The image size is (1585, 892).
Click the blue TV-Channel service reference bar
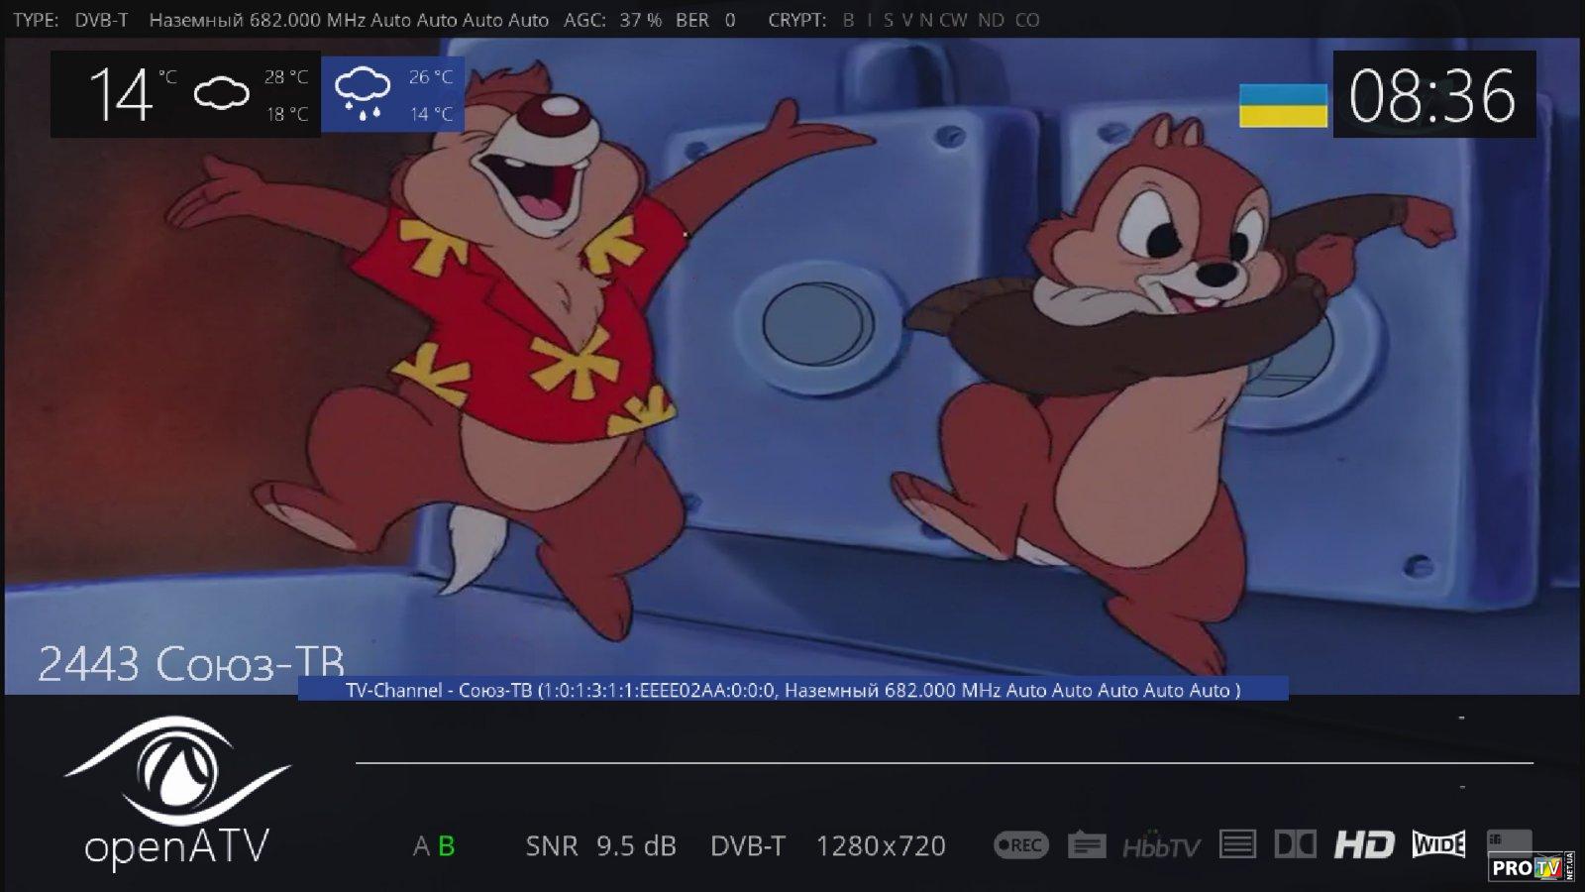[792, 690]
